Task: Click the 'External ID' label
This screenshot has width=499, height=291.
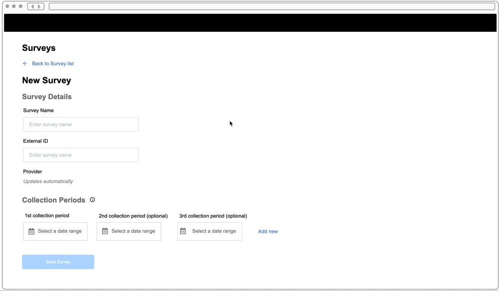Action: click(x=35, y=141)
